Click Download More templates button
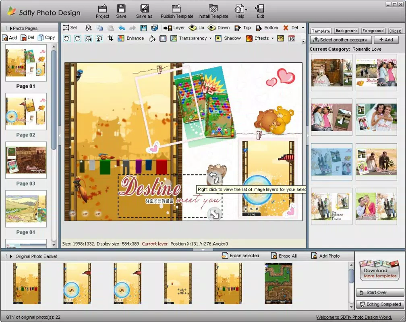 pyautogui.click(x=379, y=270)
